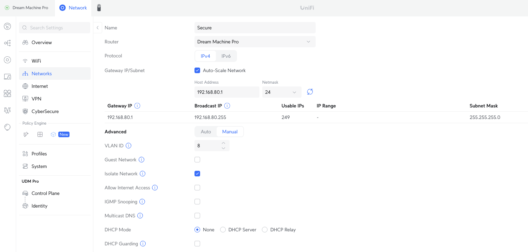Enable the IGMP Snooping checkbox
This screenshot has width=528, height=252.
(x=197, y=202)
